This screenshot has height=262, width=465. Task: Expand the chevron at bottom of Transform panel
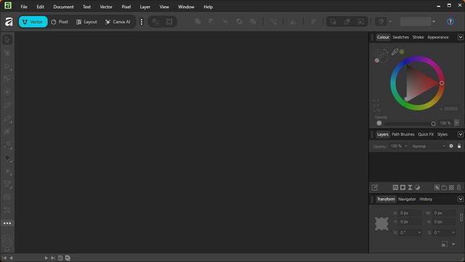coord(453,244)
